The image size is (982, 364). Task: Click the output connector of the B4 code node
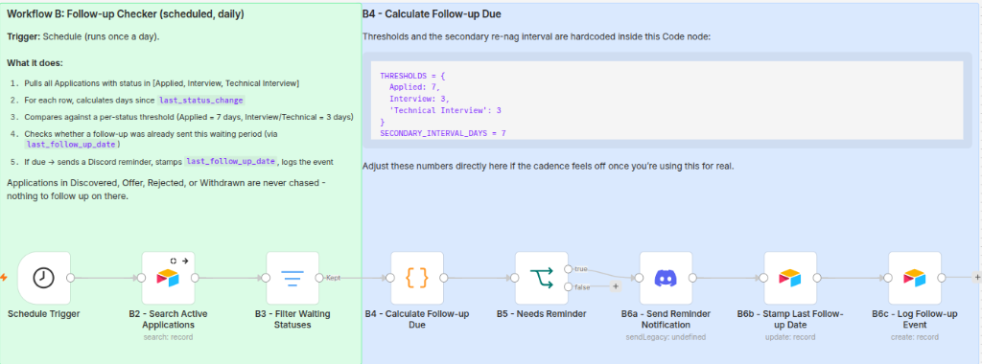click(444, 278)
